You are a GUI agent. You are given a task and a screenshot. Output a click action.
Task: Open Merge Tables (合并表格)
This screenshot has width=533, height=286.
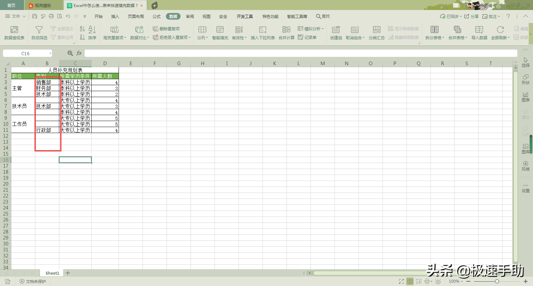[x=457, y=33]
